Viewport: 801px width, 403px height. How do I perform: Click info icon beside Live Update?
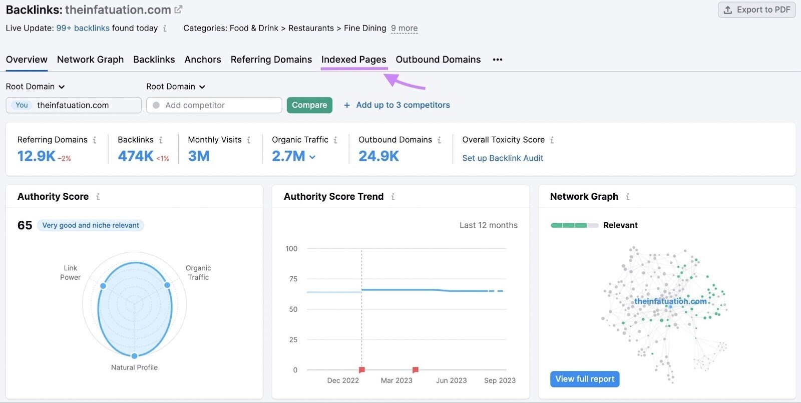[x=165, y=29]
